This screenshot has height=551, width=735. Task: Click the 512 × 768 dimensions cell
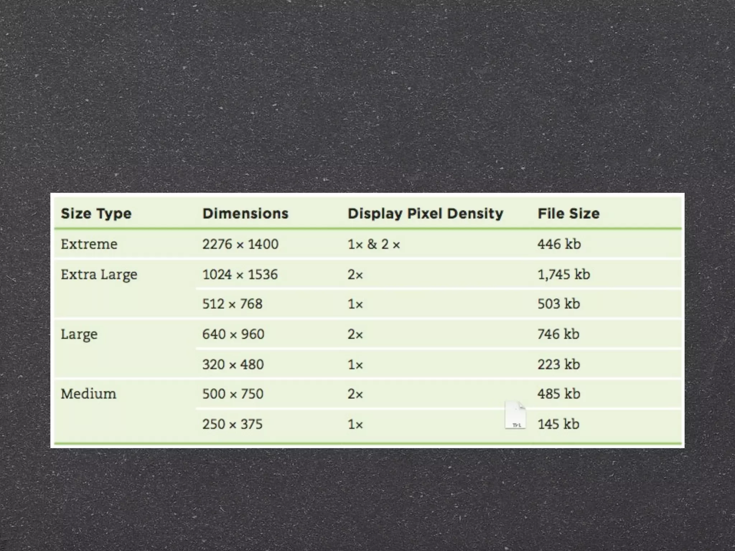pyautogui.click(x=232, y=304)
